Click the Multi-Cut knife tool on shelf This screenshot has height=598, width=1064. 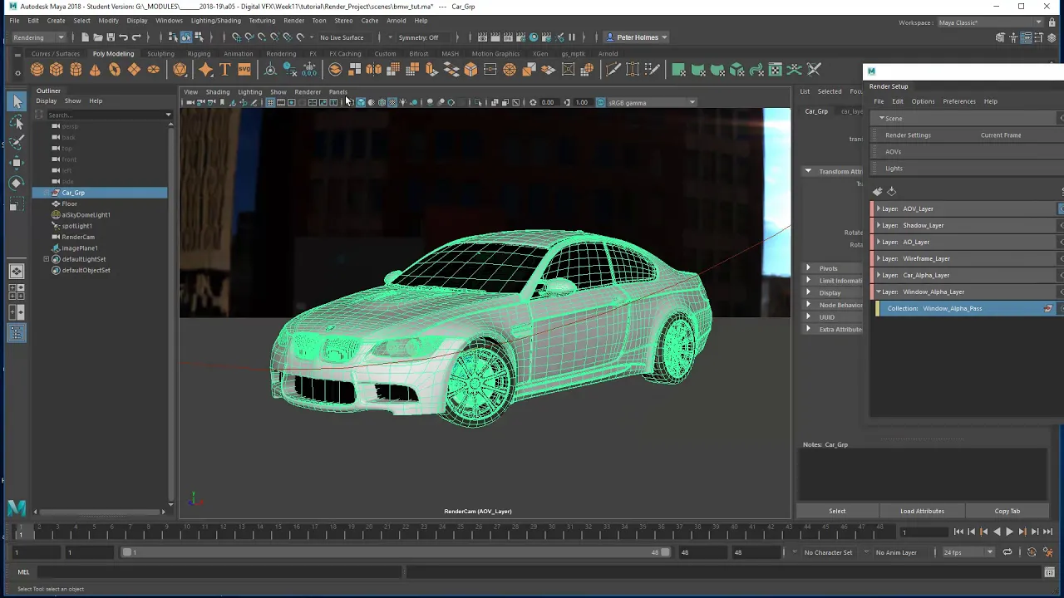(x=613, y=70)
